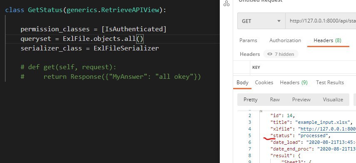Click the "status" key in the JSON response

281,136
